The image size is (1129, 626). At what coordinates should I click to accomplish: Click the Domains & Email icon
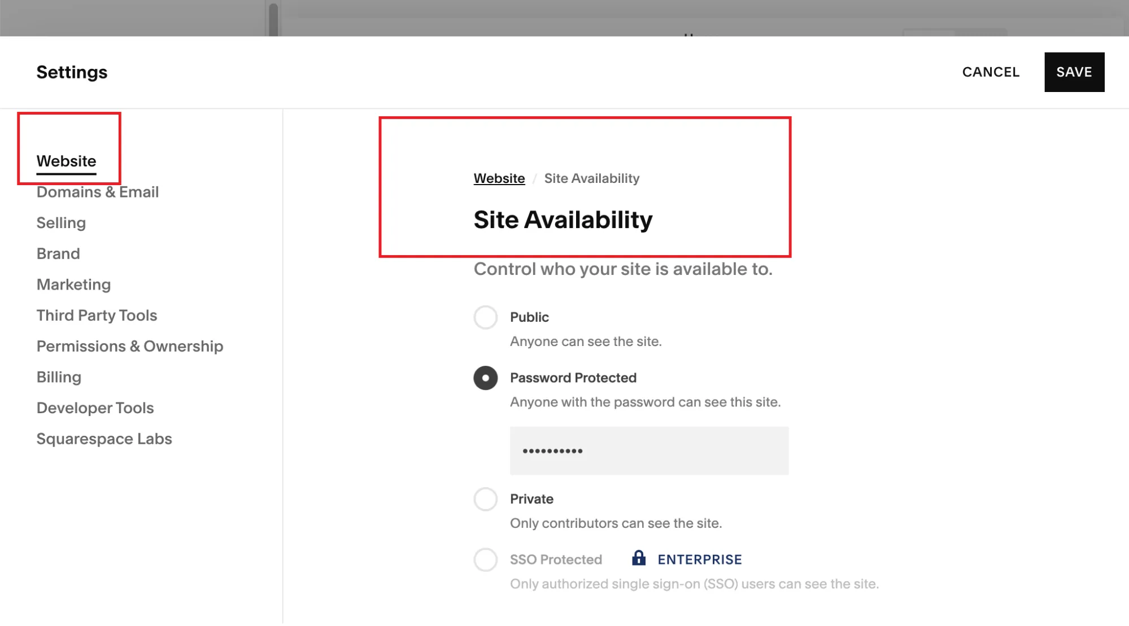pyautogui.click(x=97, y=191)
